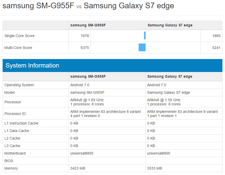Click the System Information section header
The height and width of the screenshot is (175, 225).
(32, 65)
